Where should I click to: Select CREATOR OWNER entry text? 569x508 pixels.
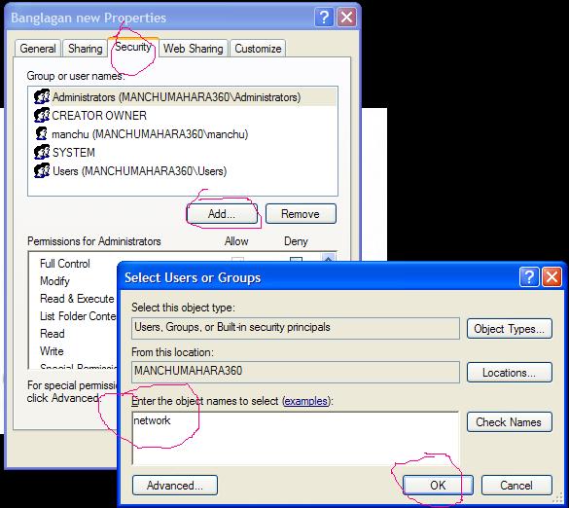[x=99, y=116]
